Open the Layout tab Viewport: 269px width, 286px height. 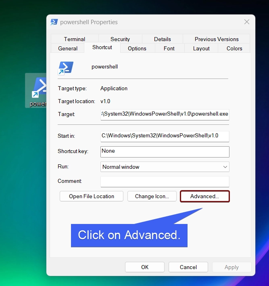point(201,48)
